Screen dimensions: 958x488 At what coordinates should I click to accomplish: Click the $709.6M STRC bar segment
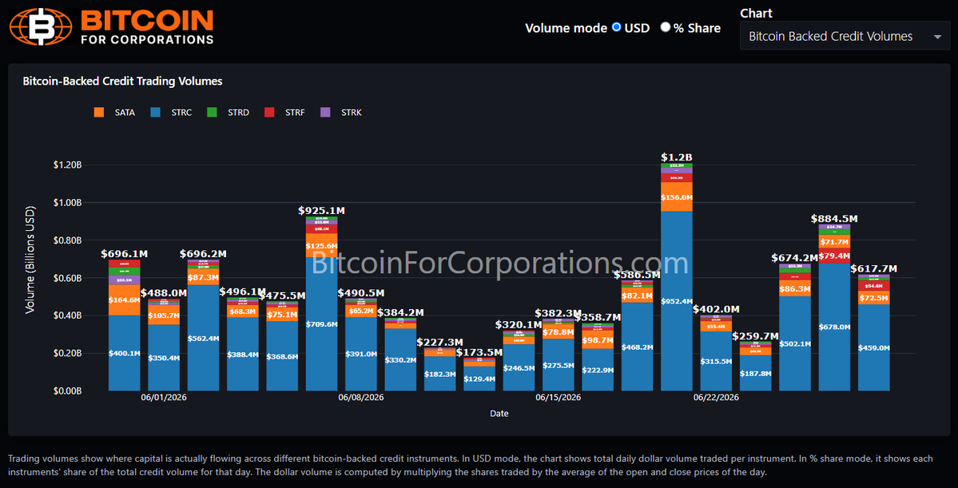(x=321, y=323)
